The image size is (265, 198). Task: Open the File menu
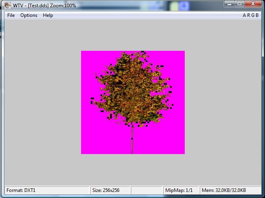(x=11, y=15)
